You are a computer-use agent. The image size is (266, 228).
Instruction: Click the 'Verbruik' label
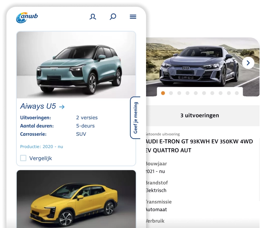pyautogui.click(x=155, y=221)
